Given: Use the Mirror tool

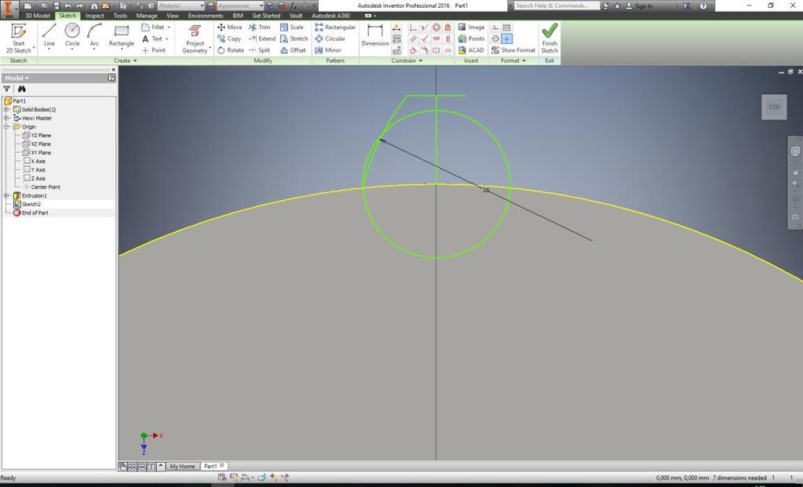Looking at the screenshot, I should 328,50.
